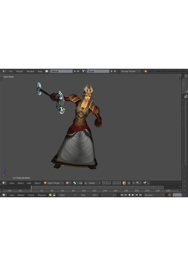Open the Add menu
188x266 pixels.
(x=29, y=183)
